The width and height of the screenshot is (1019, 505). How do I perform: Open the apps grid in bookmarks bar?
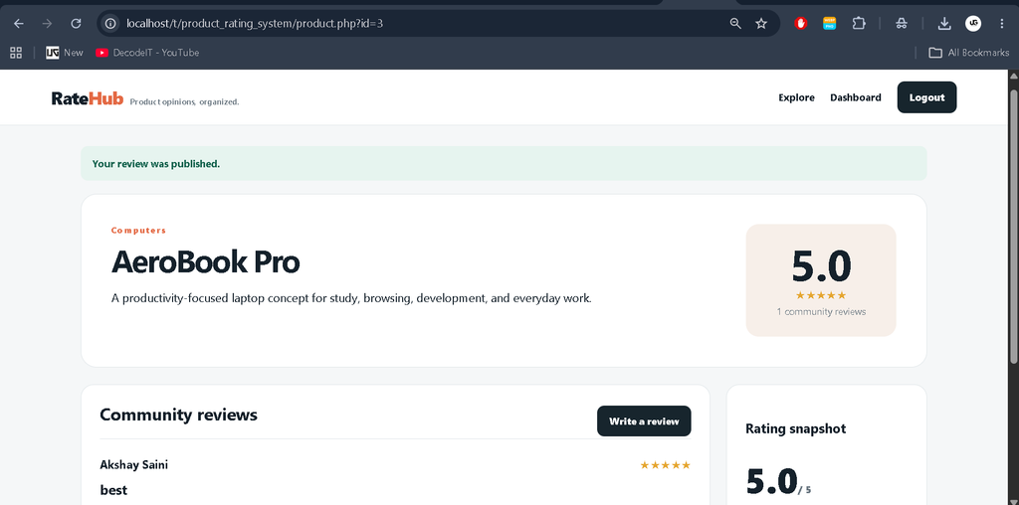(16, 53)
